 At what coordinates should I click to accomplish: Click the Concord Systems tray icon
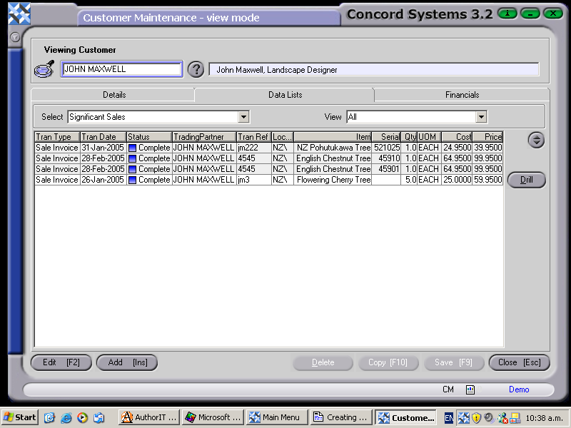tap(464, 417)
